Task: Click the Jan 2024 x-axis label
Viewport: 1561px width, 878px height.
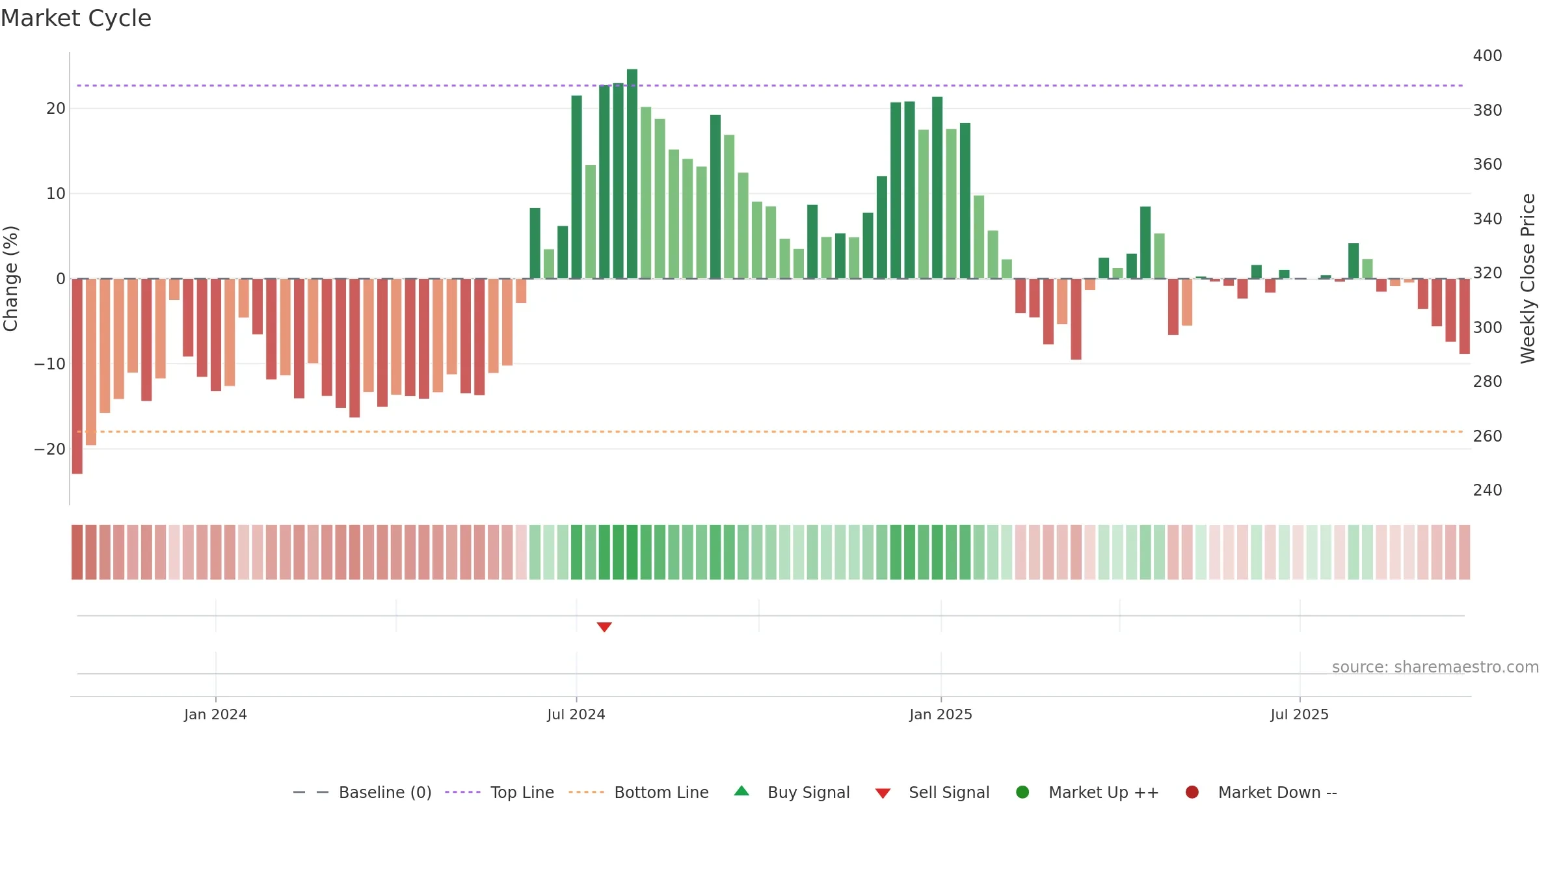Action: coord(215,714)
